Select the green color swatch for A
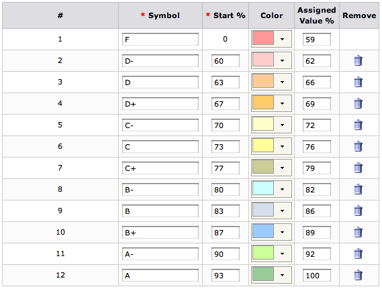The width and height of the screenshot is (382, 289). pos(263,274)
